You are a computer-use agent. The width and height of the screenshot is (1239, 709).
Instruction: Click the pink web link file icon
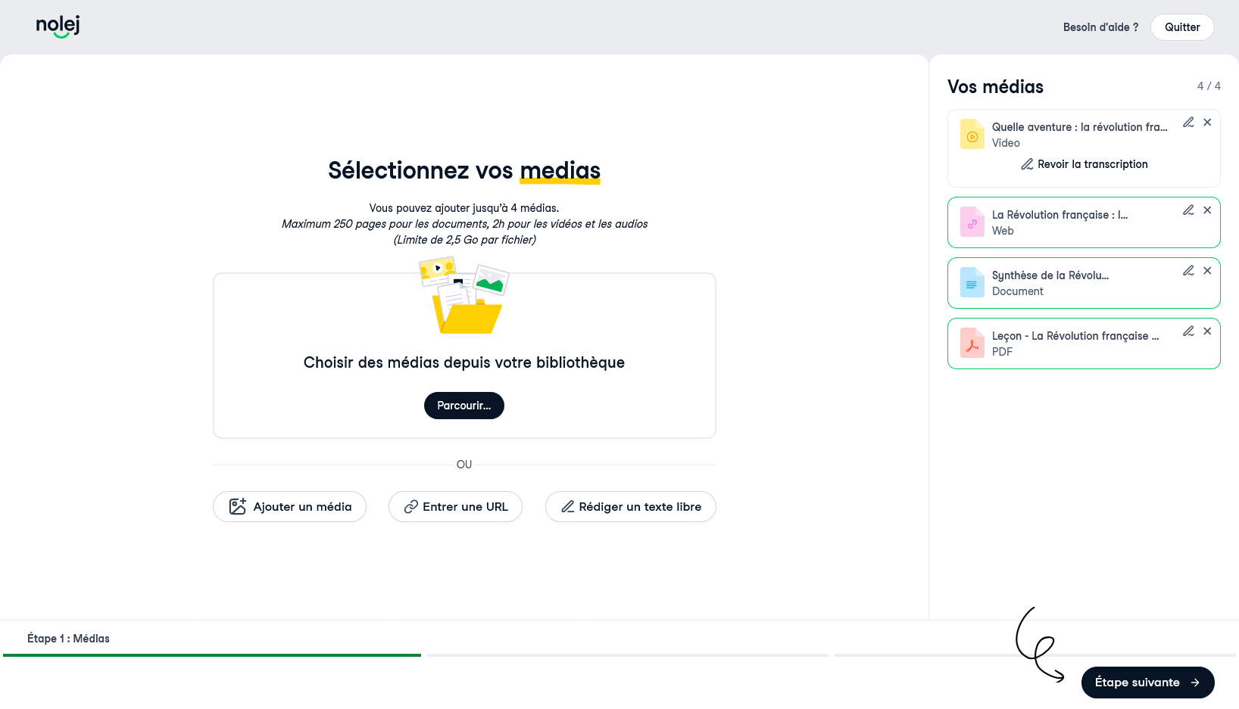[972, 222]
